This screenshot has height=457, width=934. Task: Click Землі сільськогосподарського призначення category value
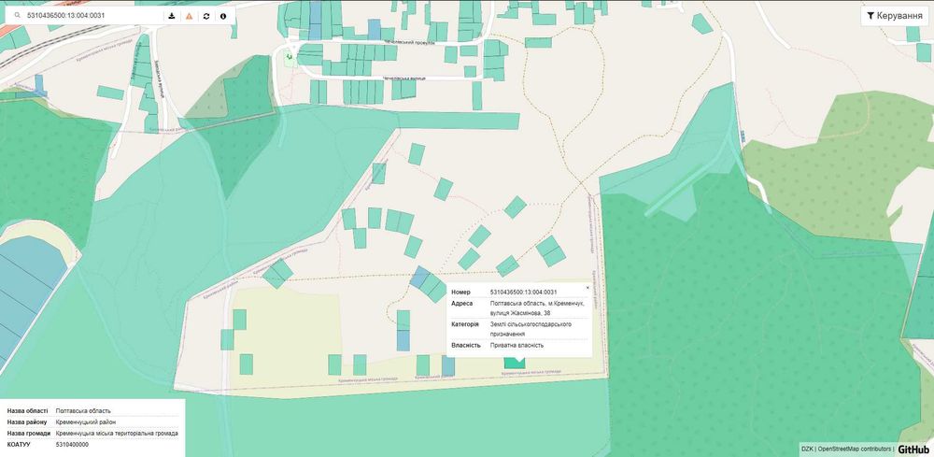pyautogui.click(x=531, y=330)
